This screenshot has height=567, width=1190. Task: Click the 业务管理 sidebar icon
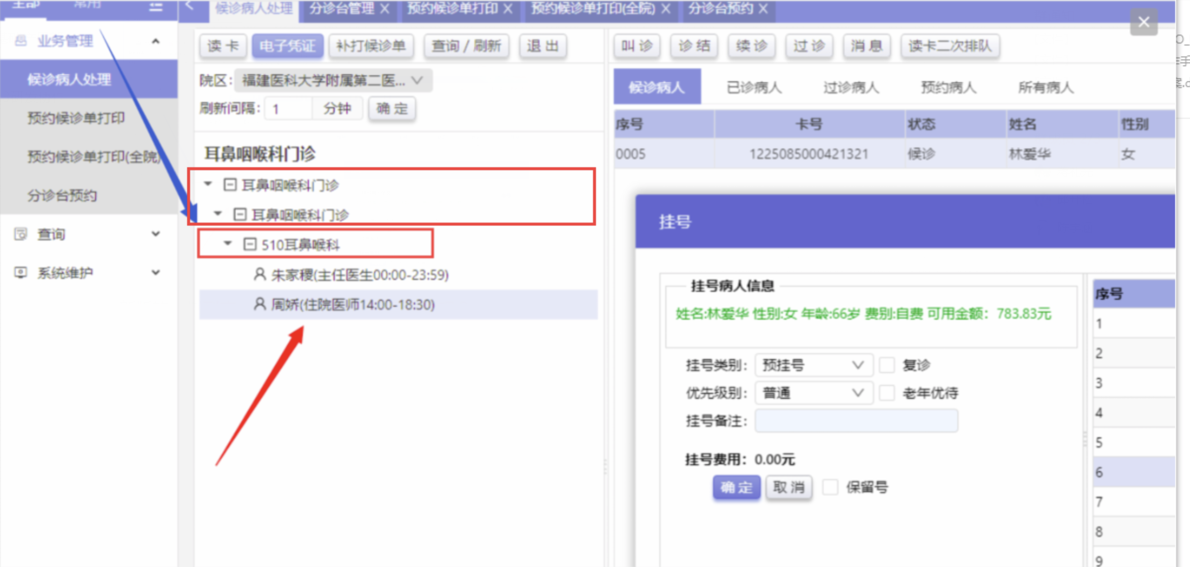20,41
